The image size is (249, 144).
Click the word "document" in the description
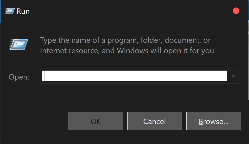(182, 40)
